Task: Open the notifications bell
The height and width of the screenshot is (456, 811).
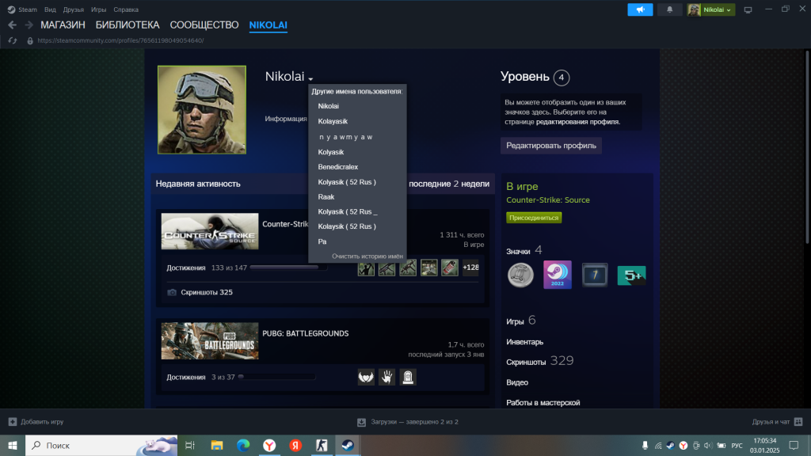Action: tap(670, 9)
